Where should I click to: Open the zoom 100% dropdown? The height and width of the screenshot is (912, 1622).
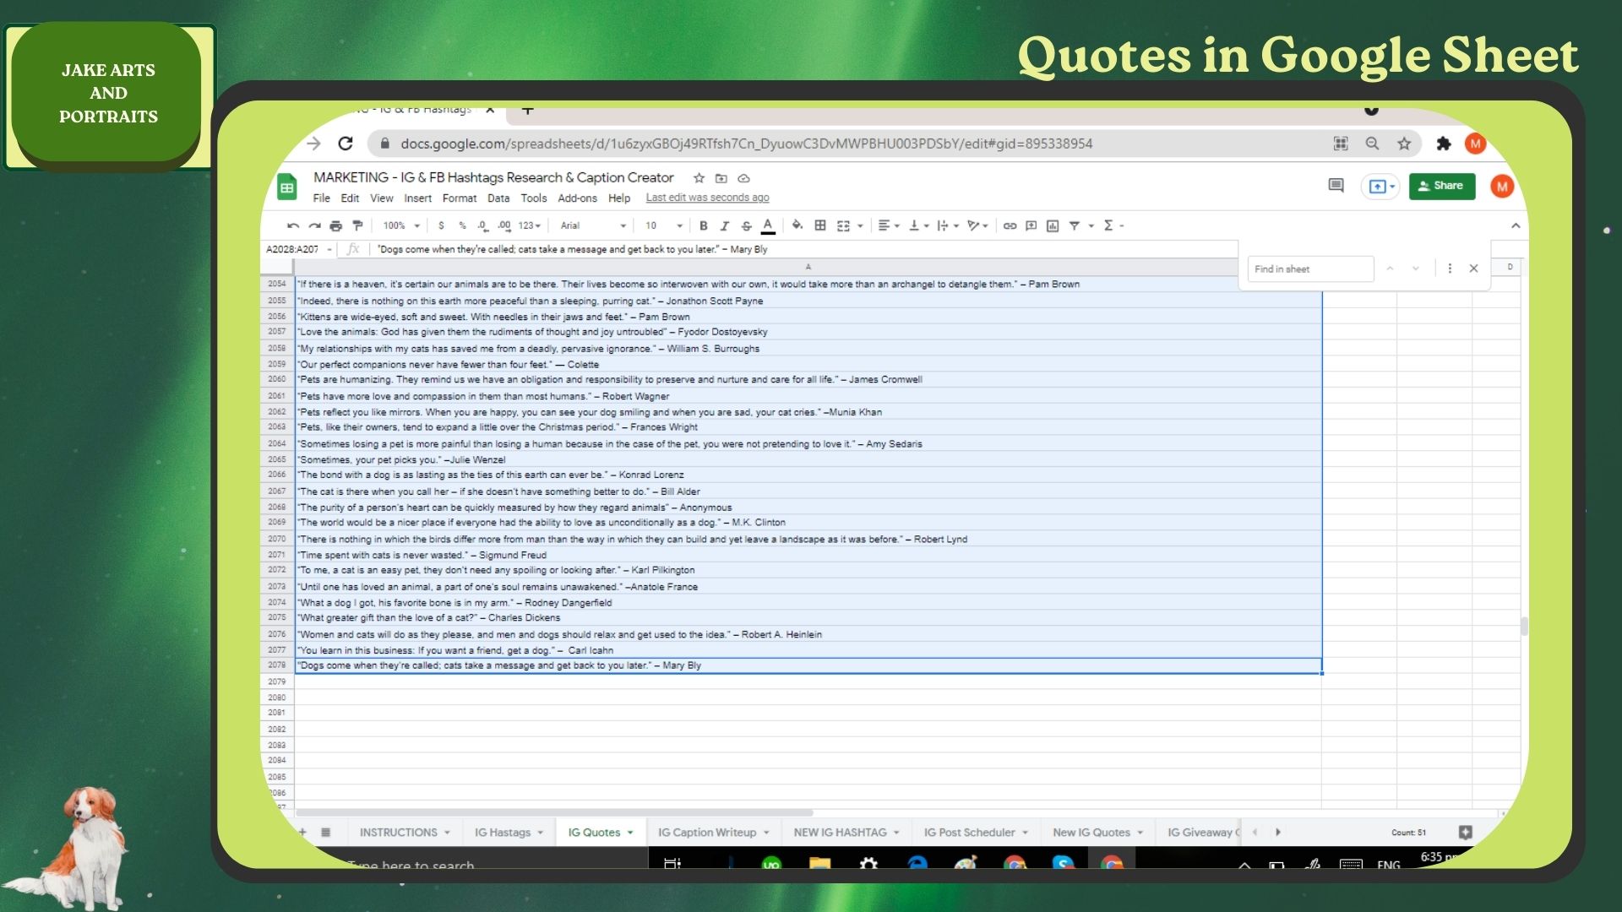click(401, 226)
